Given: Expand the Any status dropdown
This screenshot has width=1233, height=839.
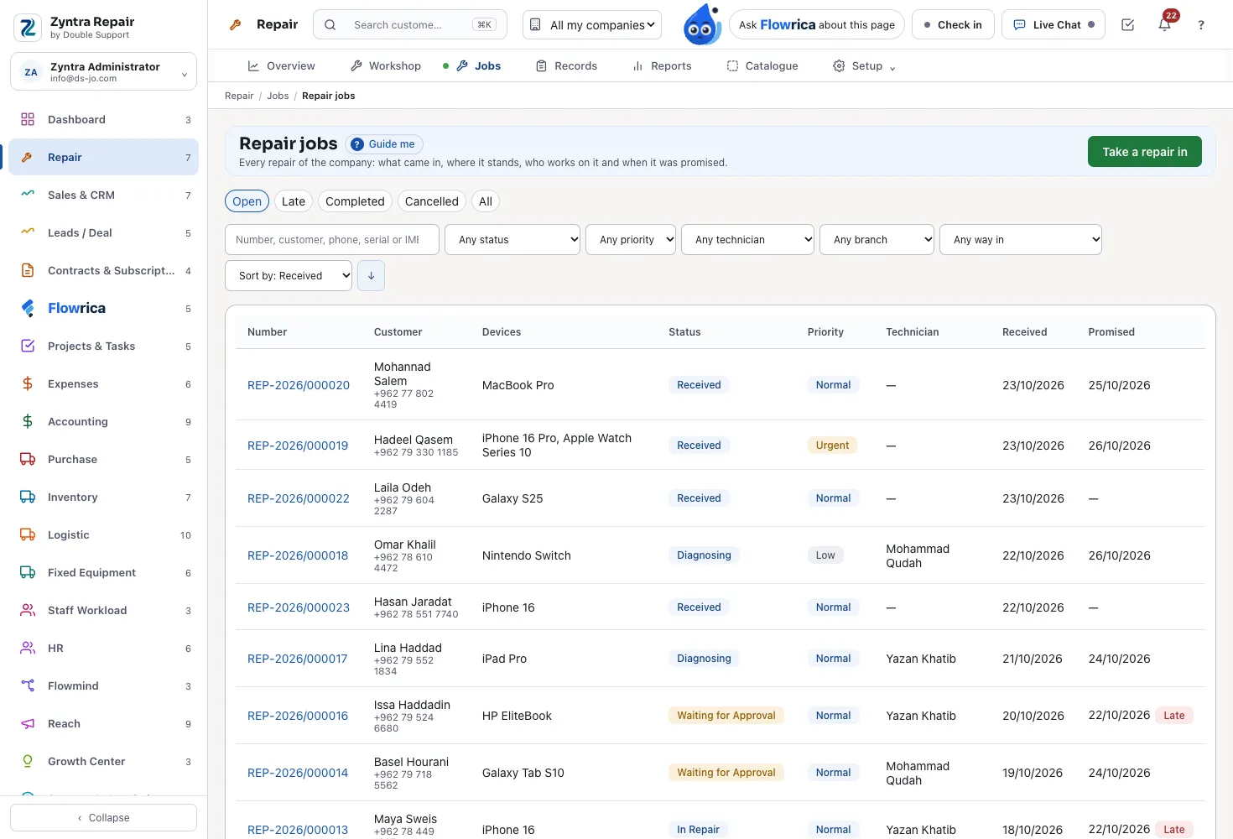Looking at the screenshot, I should click(512, 239).
